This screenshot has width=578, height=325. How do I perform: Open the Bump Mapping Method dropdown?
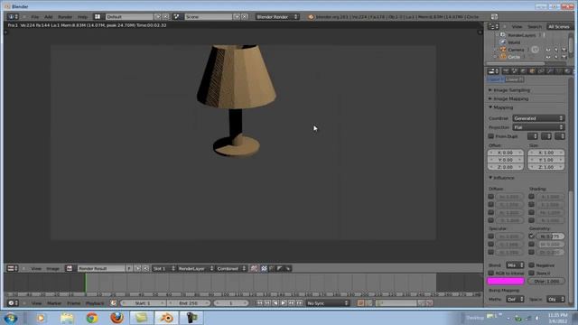click(x=515, y=299)
